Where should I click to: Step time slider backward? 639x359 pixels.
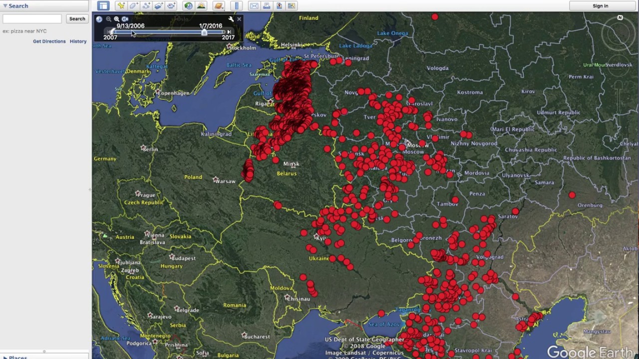[x=109, y=32]
